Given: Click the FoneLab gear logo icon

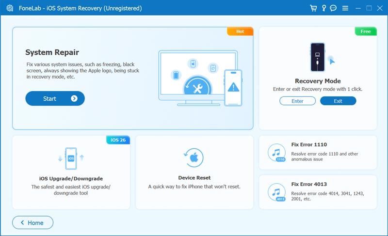Looking at the screenshot, I should tap(10, 8).
